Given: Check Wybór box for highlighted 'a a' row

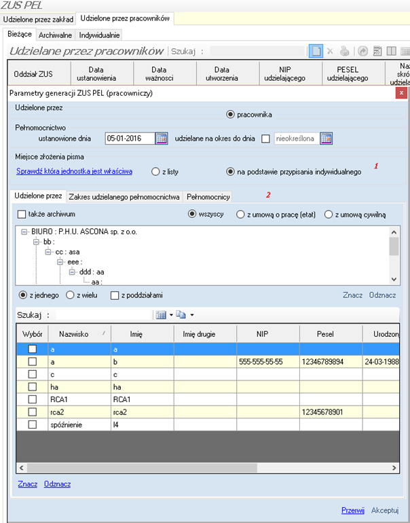Looking at the screenshot, I should 33,349.
